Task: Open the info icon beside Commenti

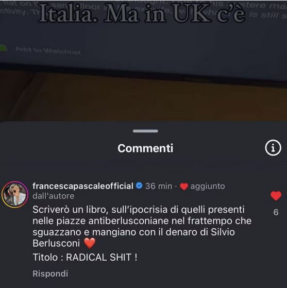Action: [x=273, y=148]
